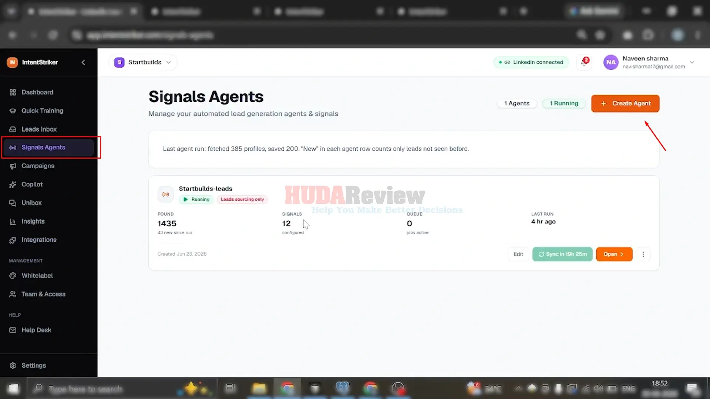Click the LinkedIn connected status badge
This screenshot has width=710, height=399.
click(531, 62)
